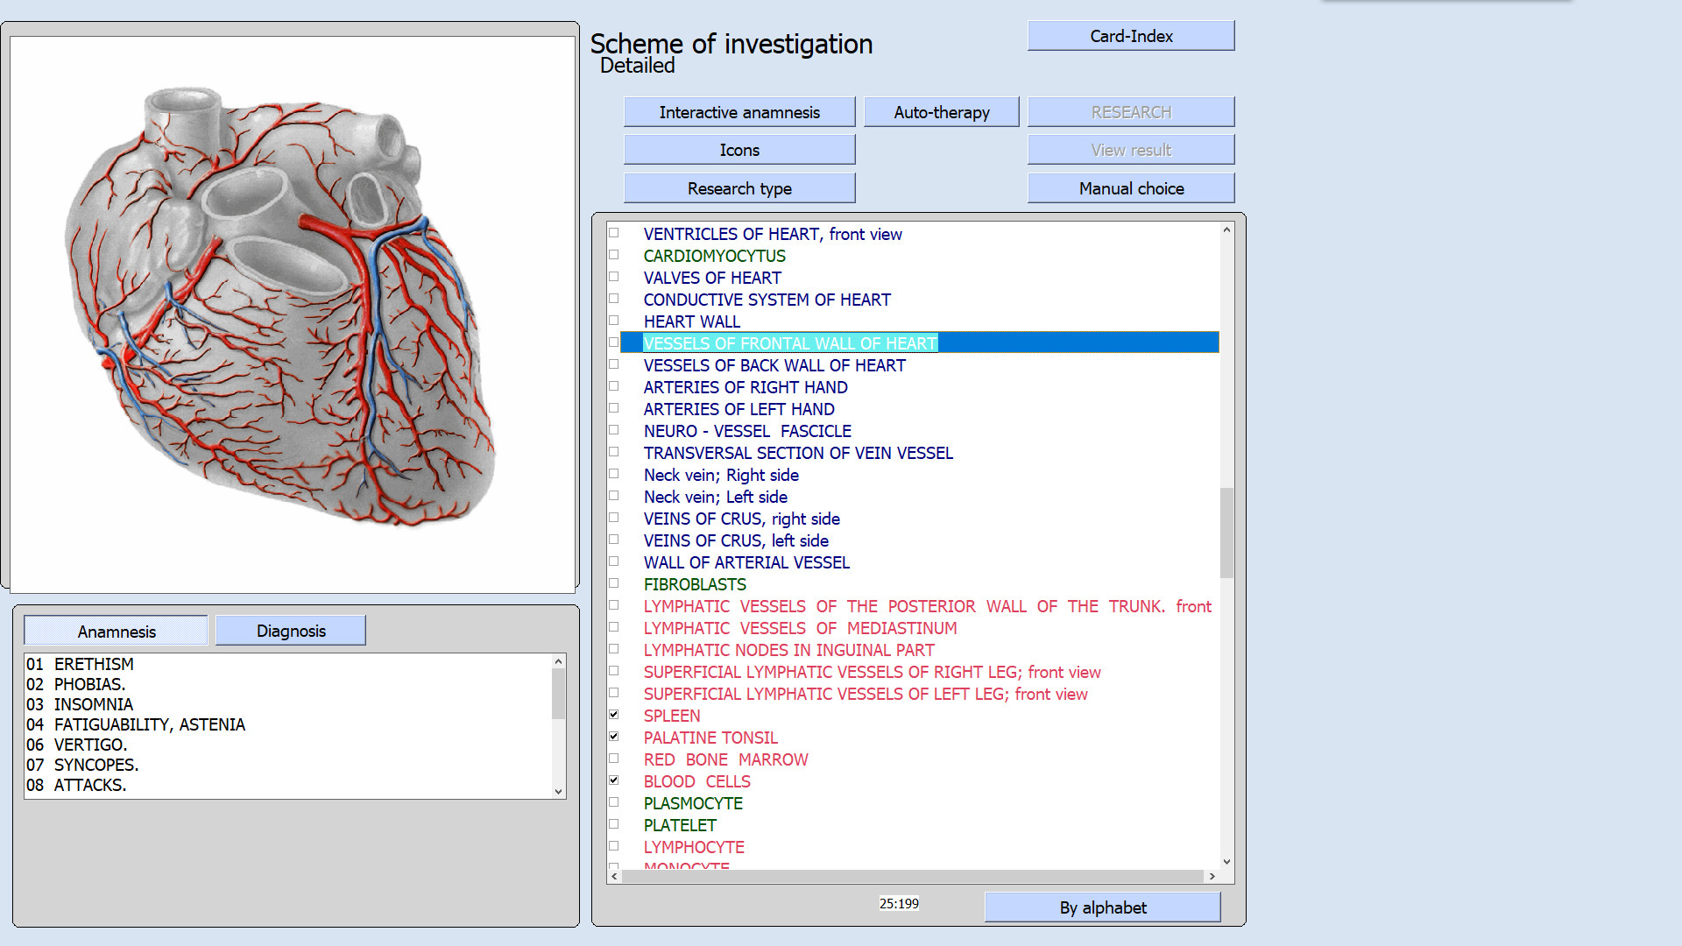
Task: Check the VALVES OF HEART checkbox
Action: [614, 277]
